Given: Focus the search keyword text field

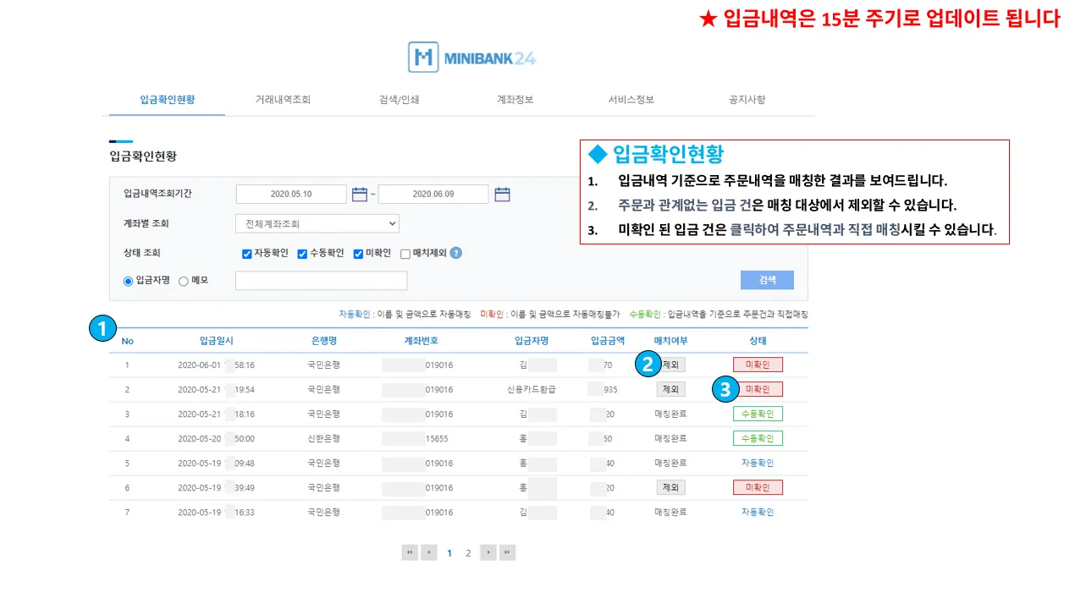Looking at the screenshot, I should tap(322, 281).
